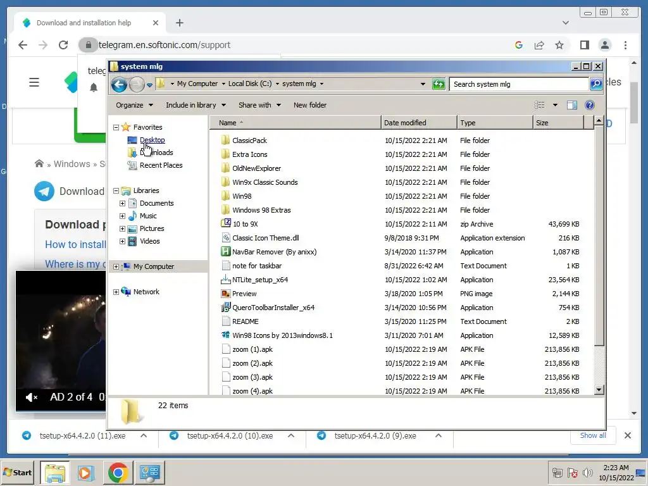Image resolution: width=648 pixels, height=486 pixels.
Task: Open the new tab plus button
Action: coord(179,23)
